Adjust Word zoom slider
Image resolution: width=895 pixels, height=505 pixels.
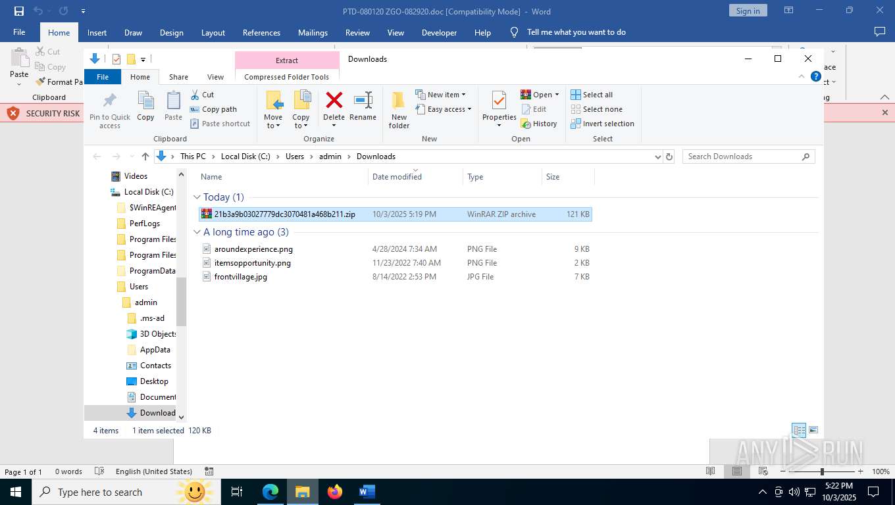[x=822, y=471]
